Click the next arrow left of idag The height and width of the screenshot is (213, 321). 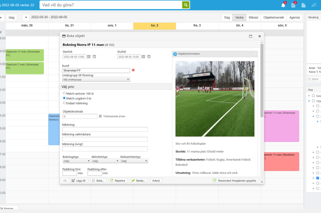(1, 17)
